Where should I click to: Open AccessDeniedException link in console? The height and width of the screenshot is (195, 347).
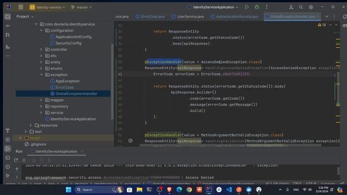click(x=126, y=178)
